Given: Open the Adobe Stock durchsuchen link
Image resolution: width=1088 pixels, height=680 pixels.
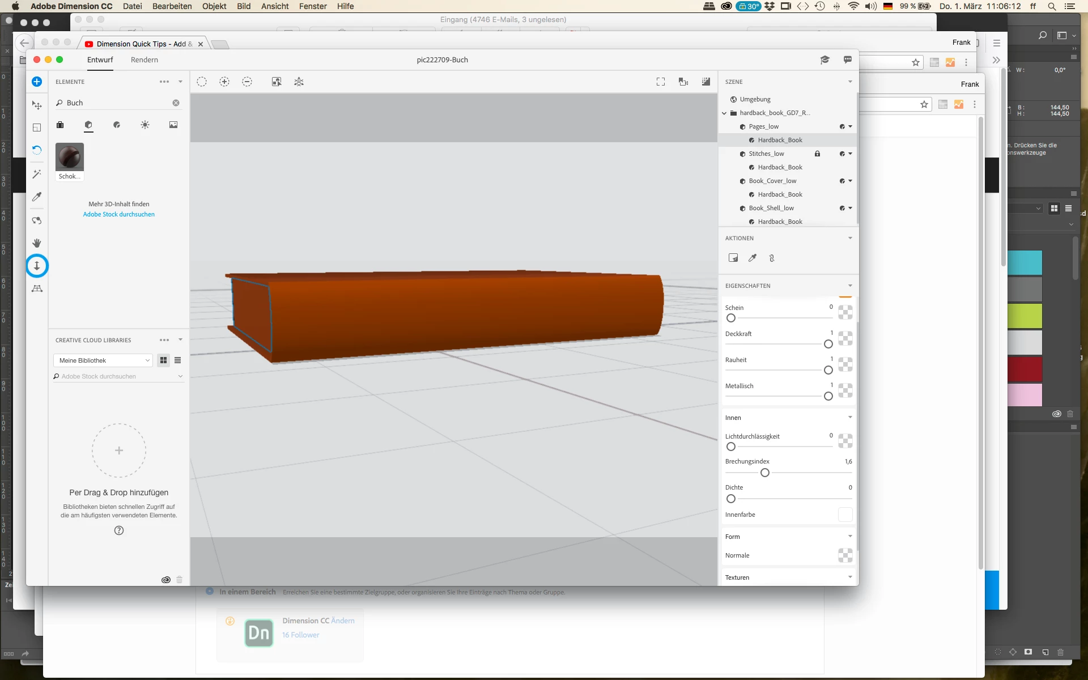Looking at the screenshot, I should [x=118, y=214].
